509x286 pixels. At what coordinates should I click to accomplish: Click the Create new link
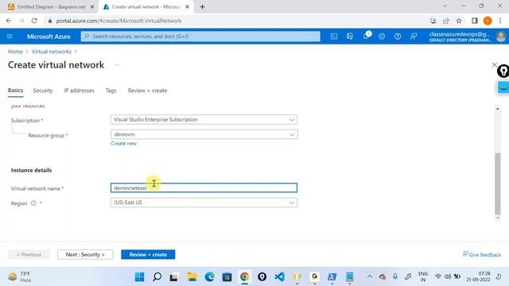[x=124, y=143]
